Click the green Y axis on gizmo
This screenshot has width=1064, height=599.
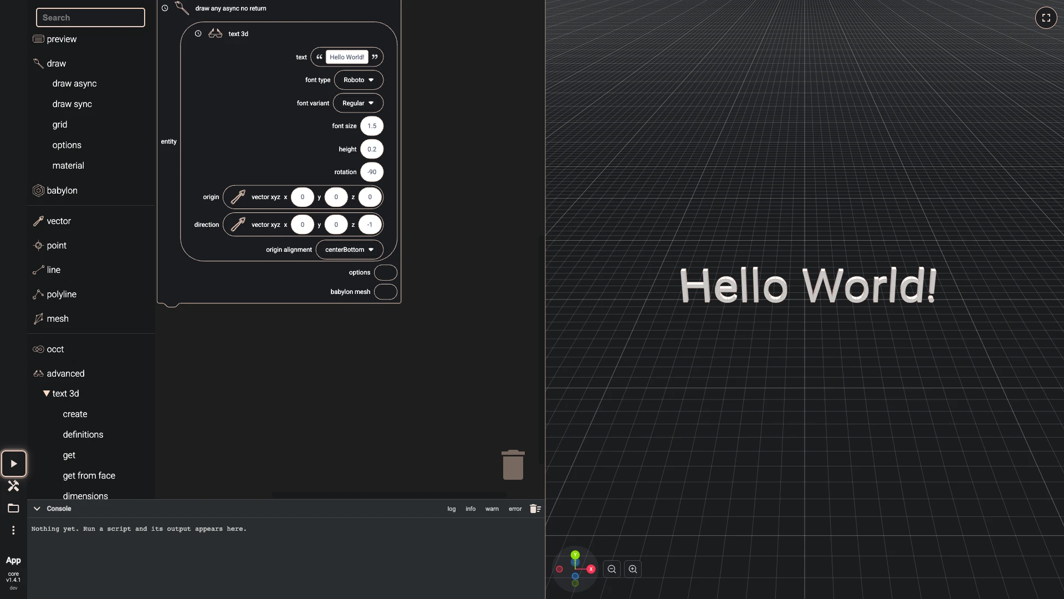(575, 555)
